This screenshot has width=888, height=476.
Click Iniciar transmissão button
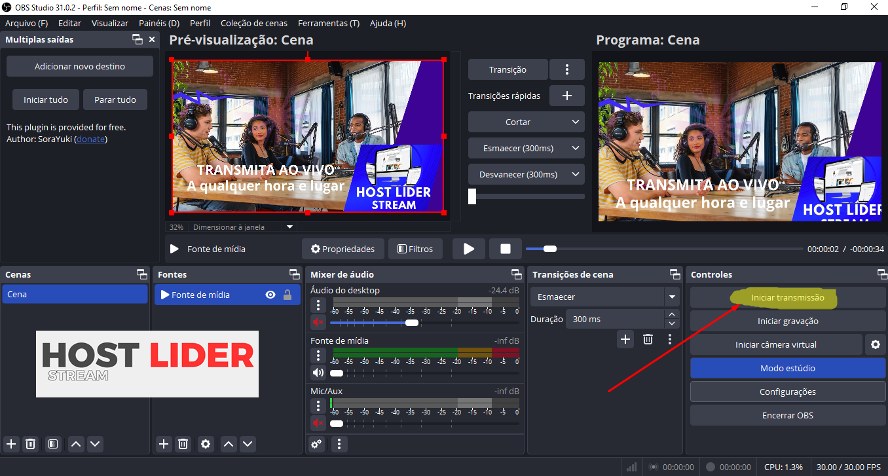[787, 298]
